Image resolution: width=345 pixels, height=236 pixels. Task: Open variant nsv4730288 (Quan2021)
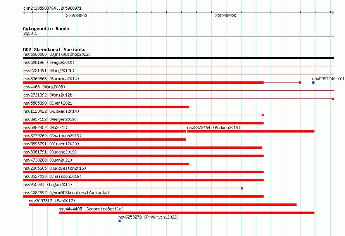coord(48,160)
